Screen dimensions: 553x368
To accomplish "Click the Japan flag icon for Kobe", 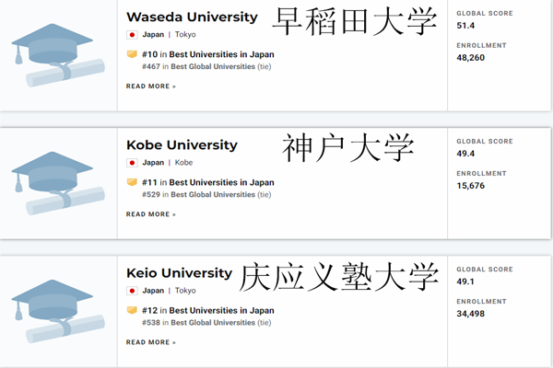I will (x=132, y=163).
